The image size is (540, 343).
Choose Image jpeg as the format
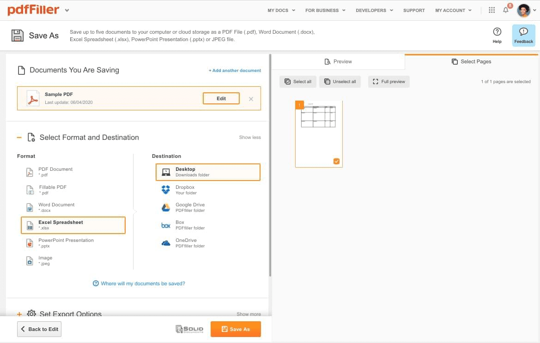point(73,261)
